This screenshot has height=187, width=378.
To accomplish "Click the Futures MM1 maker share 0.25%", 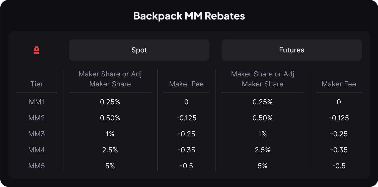I will coord(263,102).
